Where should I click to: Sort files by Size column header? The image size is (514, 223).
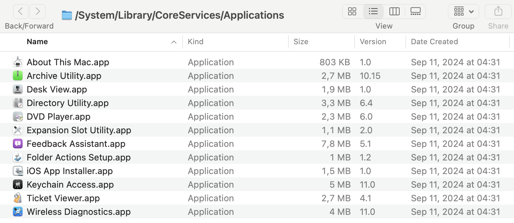(x=301, y=42)
